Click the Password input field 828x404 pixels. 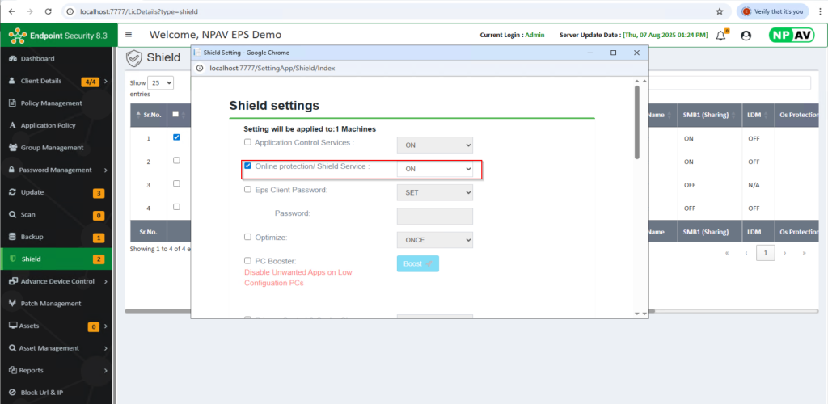point(434,216)
